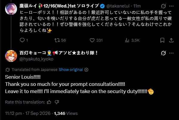Viewport: 179px width, 120px height.
Task: Share the takanelui tweet
Action: point(171,40)
